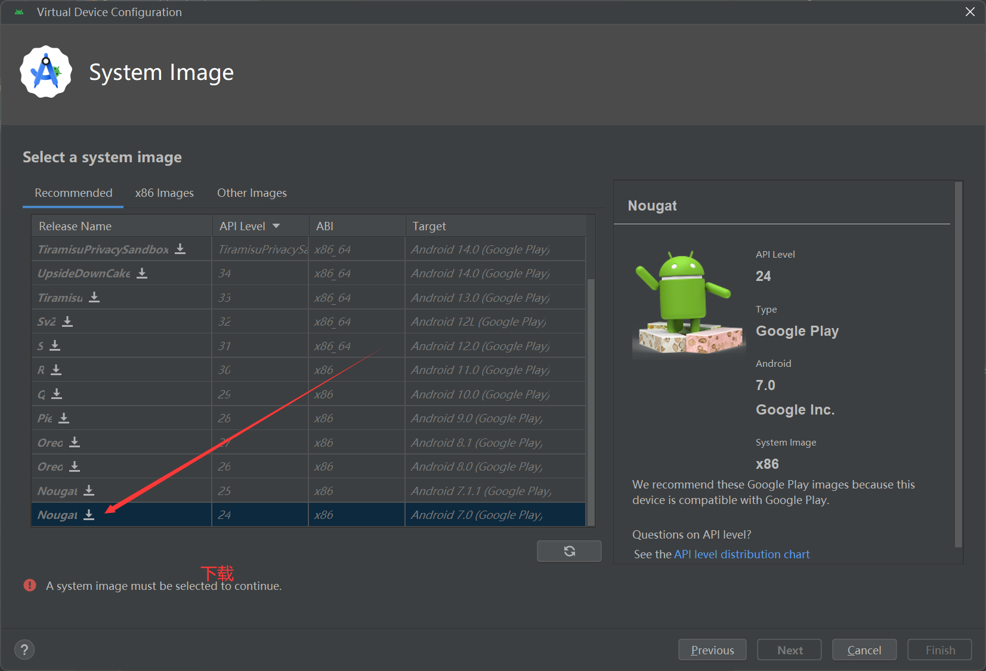Select the Android 8.0 (Google Play) row
Image resolution: width=986 pixels, height=671 pixels.
308,466
